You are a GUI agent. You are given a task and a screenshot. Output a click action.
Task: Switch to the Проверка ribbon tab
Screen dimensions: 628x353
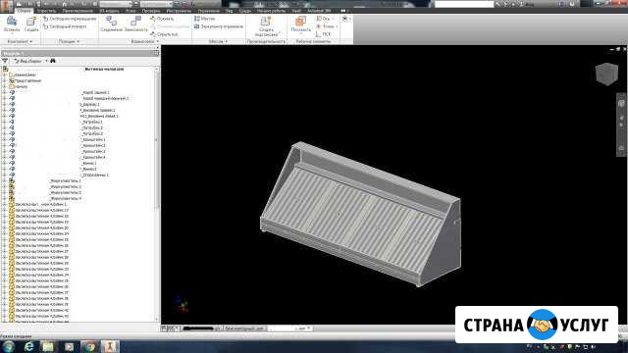click(150, 11)
